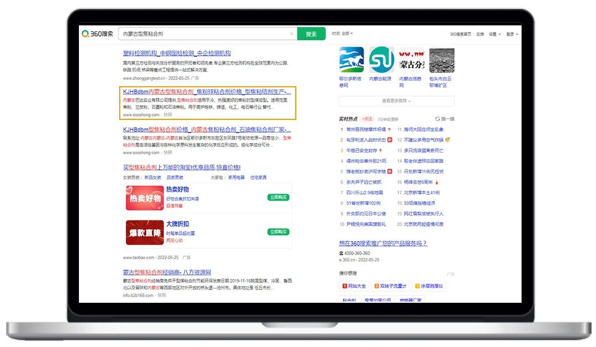Click the dark red 爆款直降 banner image
This screenshot has height=347, width=596.
[x=145, y=233]
